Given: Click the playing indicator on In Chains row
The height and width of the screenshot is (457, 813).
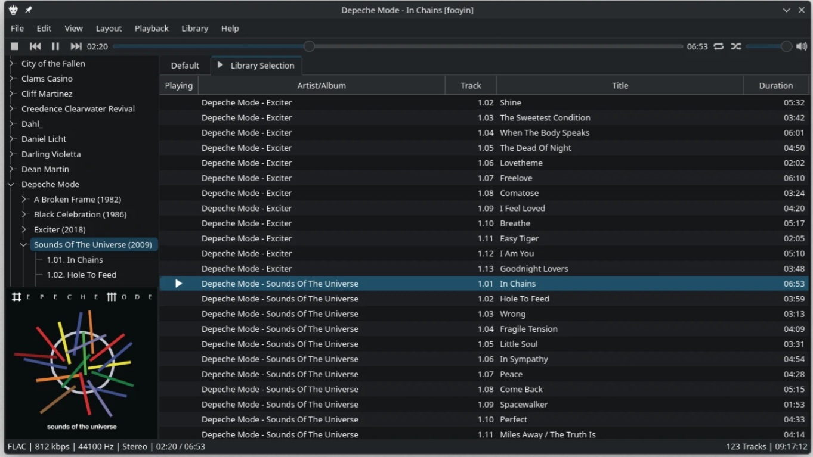Looking at the screenshot, I should (178, 284).
